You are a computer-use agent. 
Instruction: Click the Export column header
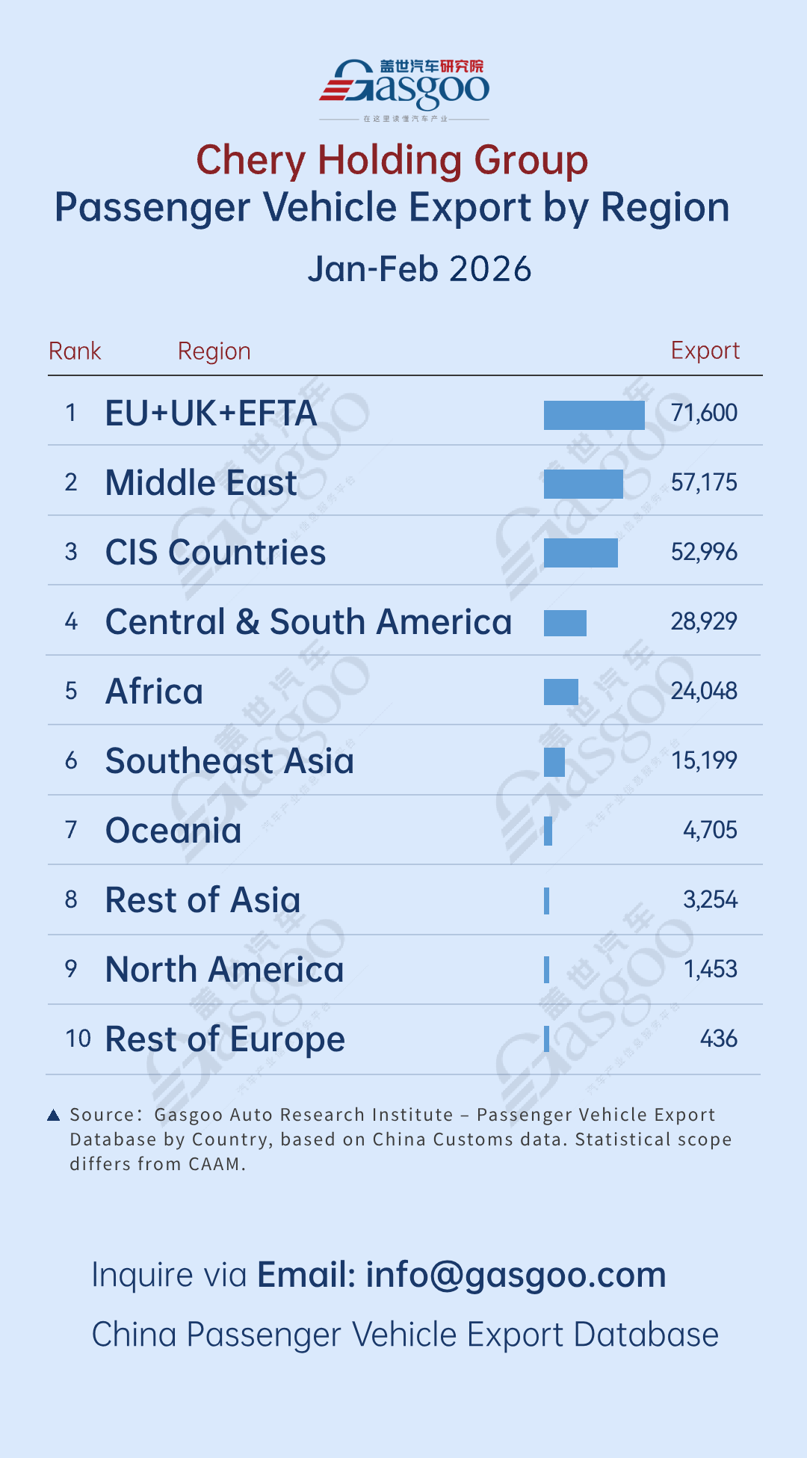[705, 351]
